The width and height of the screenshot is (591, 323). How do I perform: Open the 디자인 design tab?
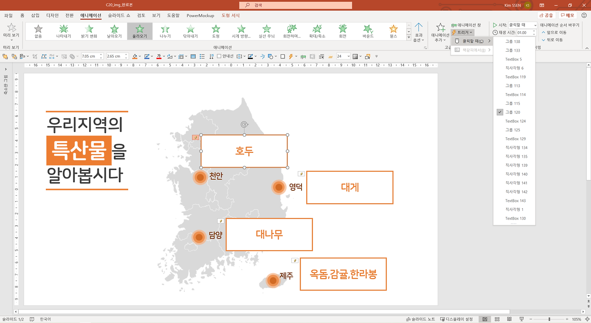click(x=52, y=15)
